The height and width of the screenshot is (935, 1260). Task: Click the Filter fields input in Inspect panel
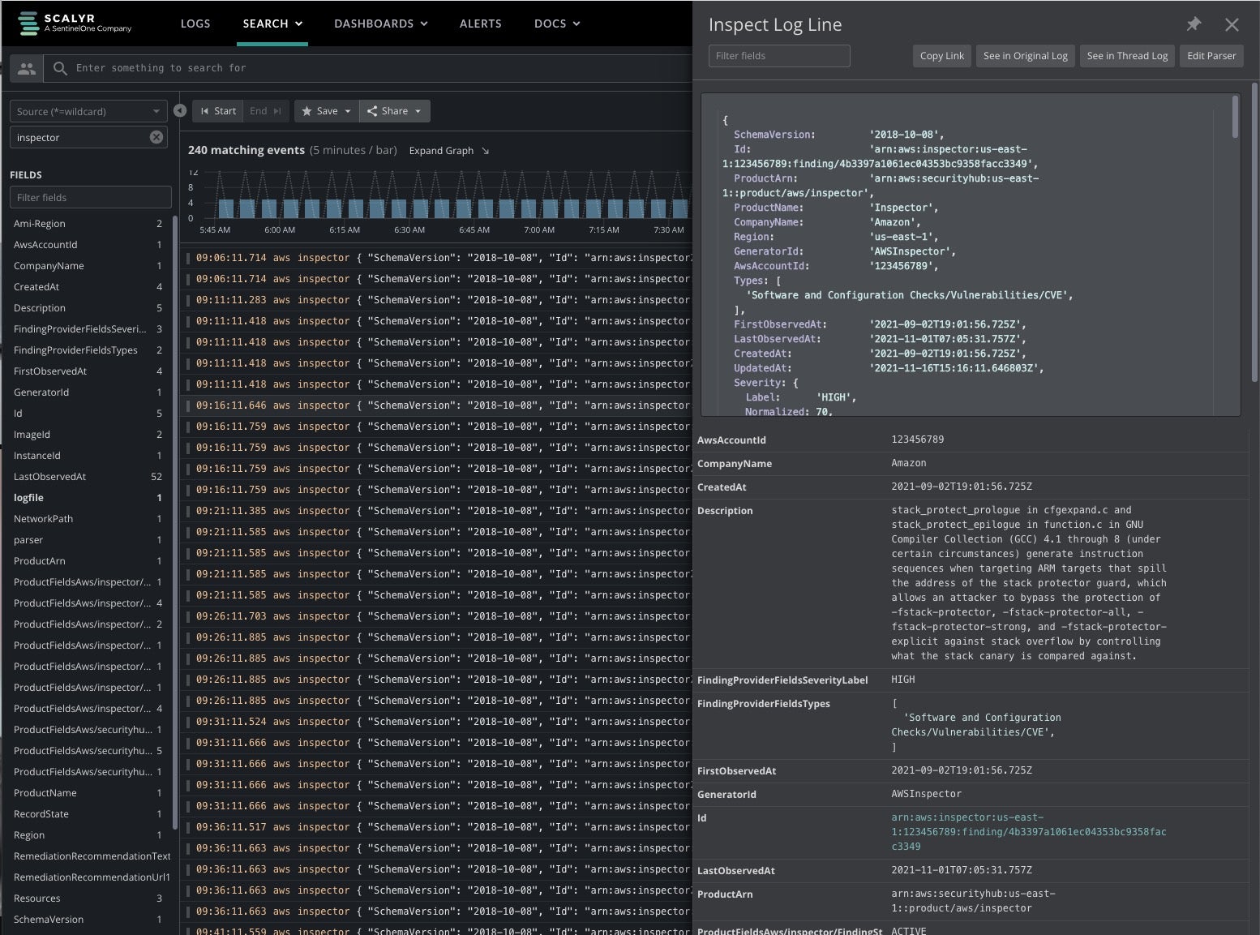[778, 56]
